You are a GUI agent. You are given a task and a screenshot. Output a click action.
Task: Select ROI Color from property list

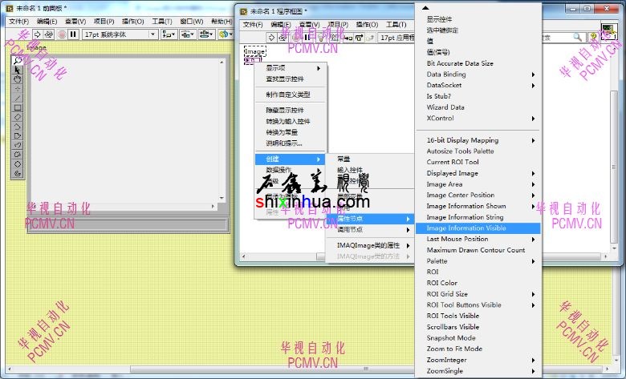tap(442, 283)
